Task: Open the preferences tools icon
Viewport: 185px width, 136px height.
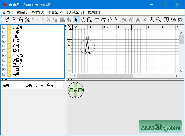Action: click(27, 20)
